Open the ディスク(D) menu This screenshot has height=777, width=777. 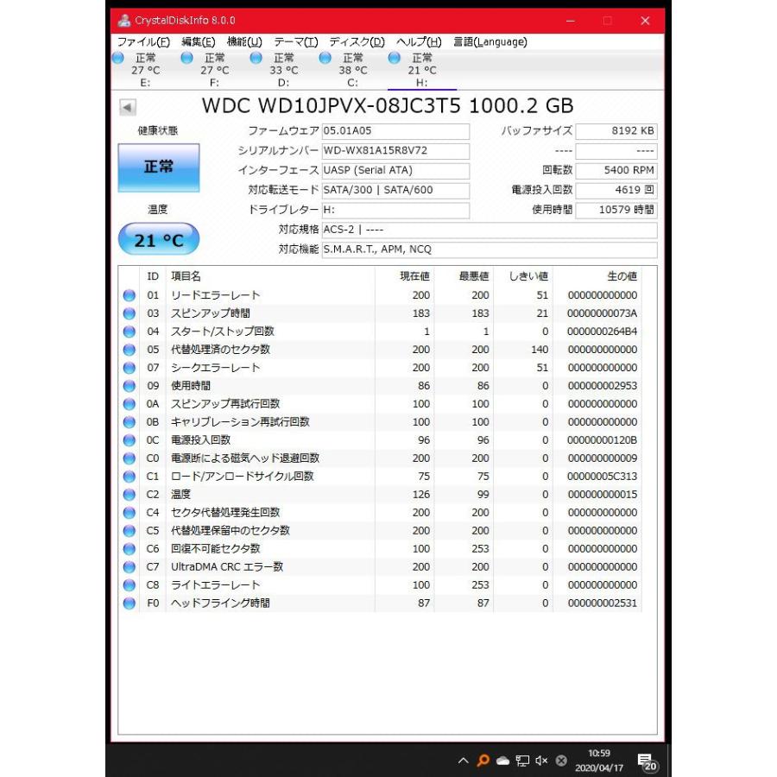click(x=357, y=42)
